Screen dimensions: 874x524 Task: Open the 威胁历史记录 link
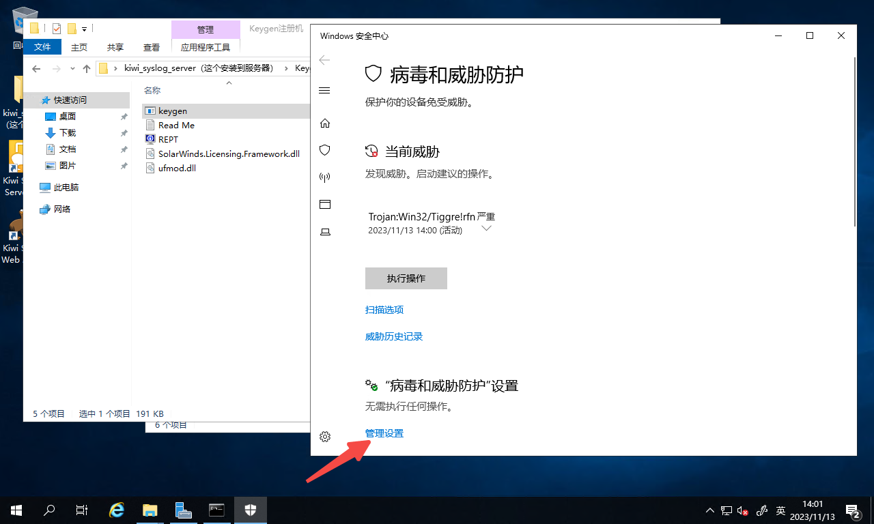pos(394,336)
